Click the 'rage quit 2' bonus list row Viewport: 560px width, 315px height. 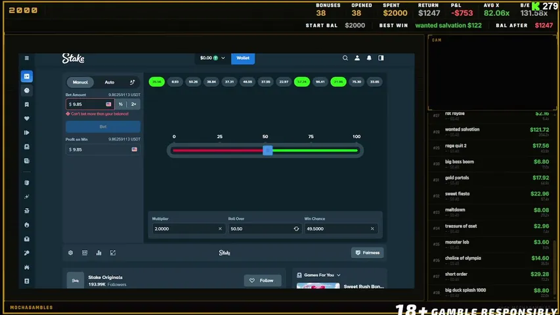coord(491,148)
